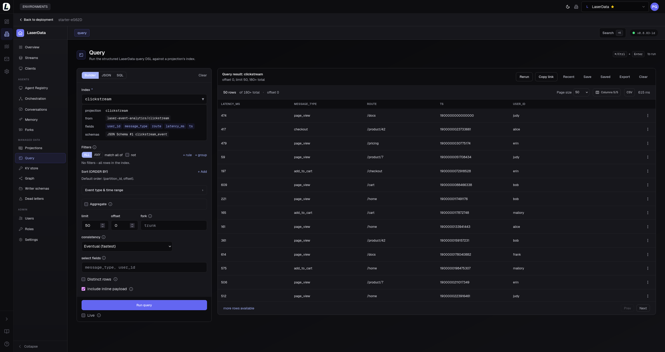This screenshot has width=665, height=352.
Task: Toggle the 'not' filter checkbox
Action: (x=127, y=155)
